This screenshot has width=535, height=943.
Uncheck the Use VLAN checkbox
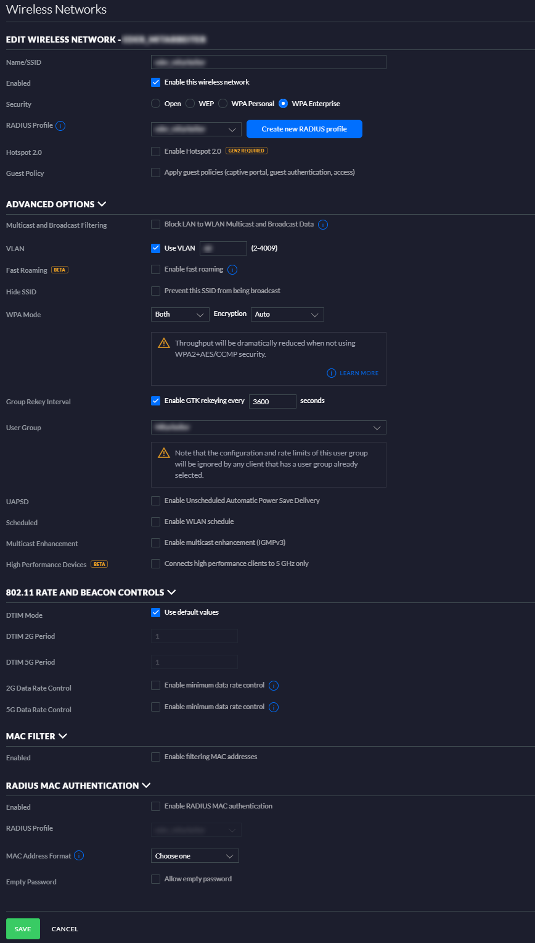point(156,248)
